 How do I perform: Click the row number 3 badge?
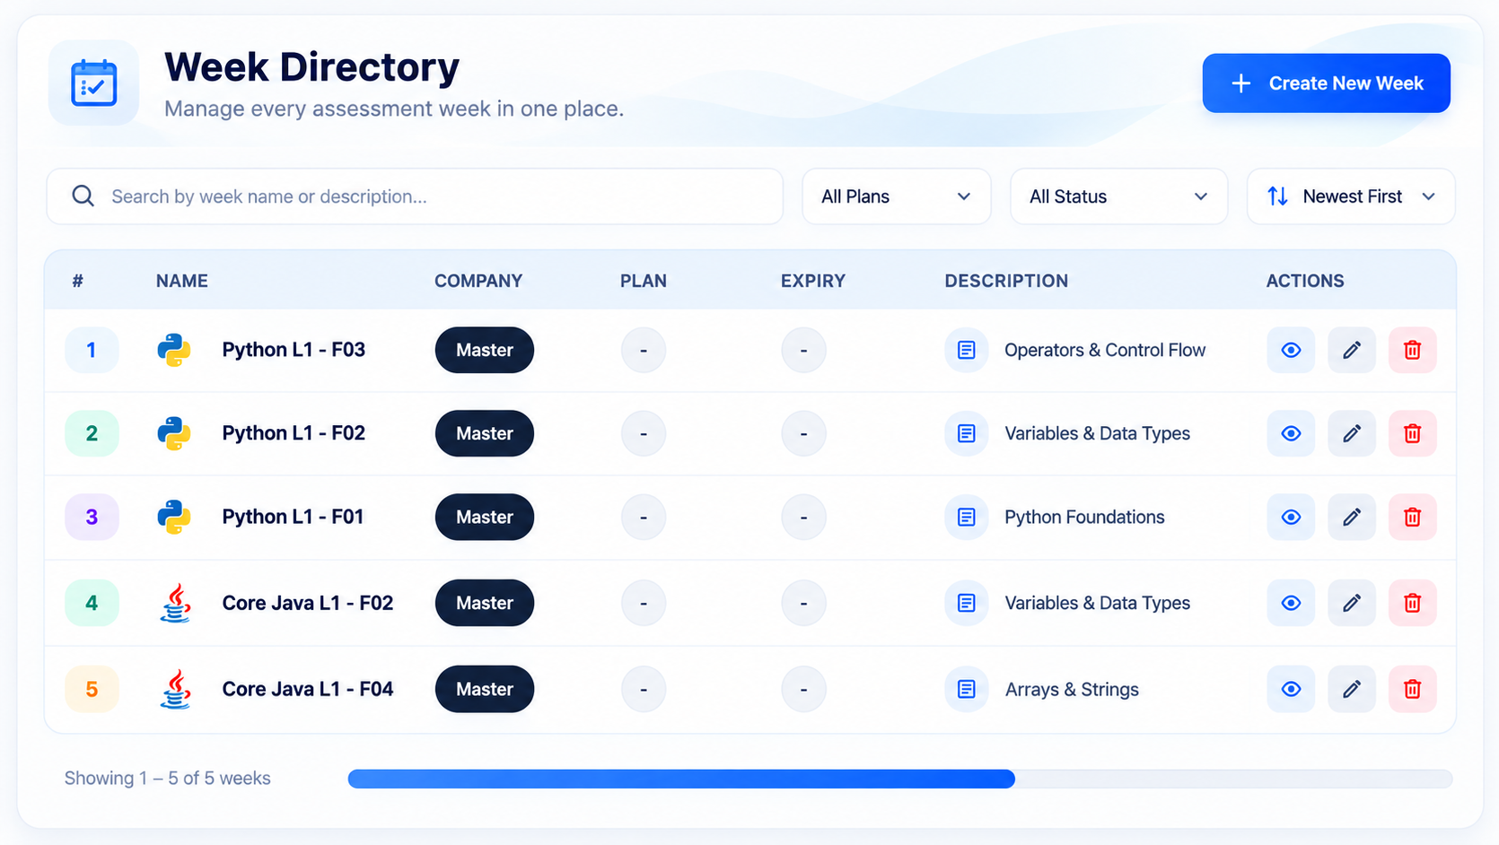coord(92,517)
